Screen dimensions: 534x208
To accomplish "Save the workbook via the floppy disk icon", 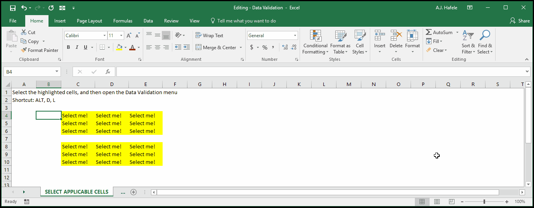I will pyautogui.click(x=12, y=8).
